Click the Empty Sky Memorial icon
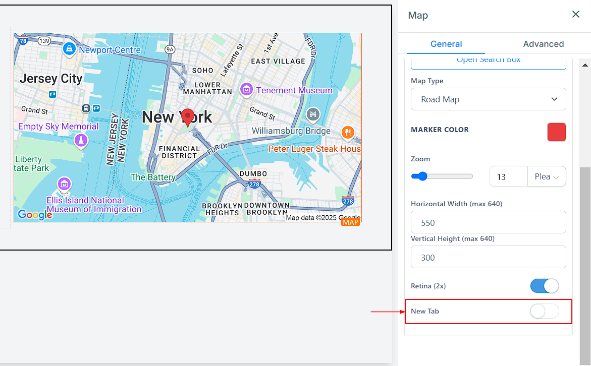This screenshot has width=591, height=366. (x=81, y=141)
